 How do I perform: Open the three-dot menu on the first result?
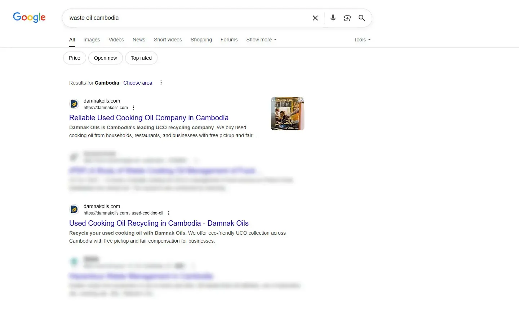tap(133, 107)
